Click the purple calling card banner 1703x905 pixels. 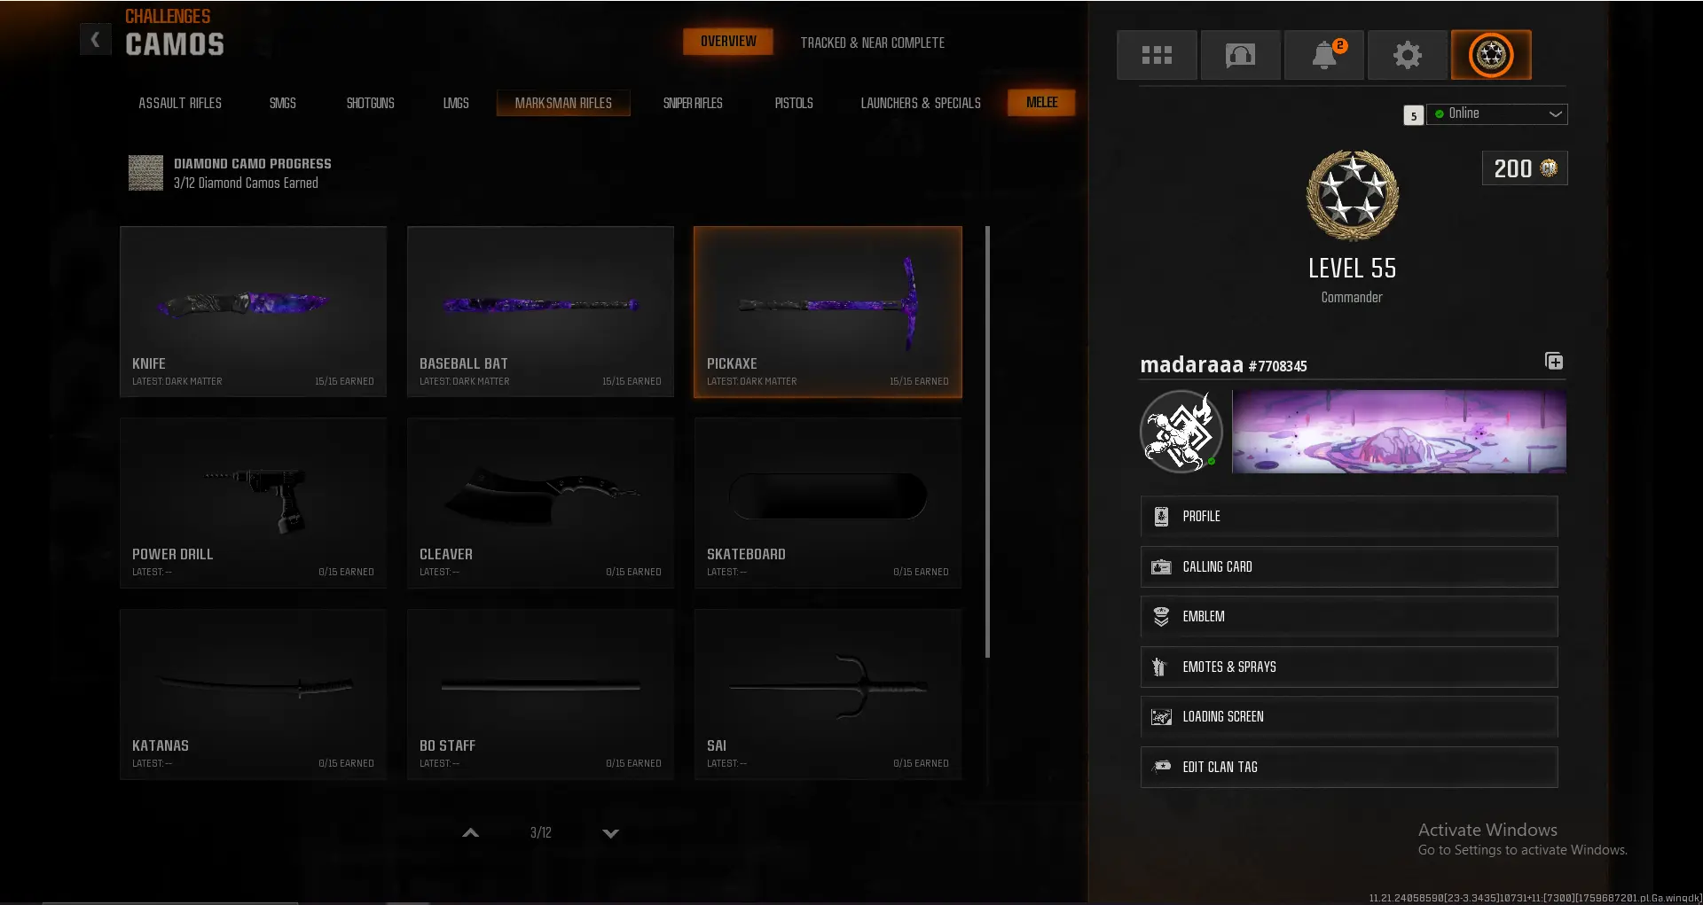tap(1399, 432)
